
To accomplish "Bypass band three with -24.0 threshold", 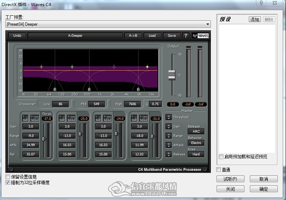I will (x=107, y=118).
